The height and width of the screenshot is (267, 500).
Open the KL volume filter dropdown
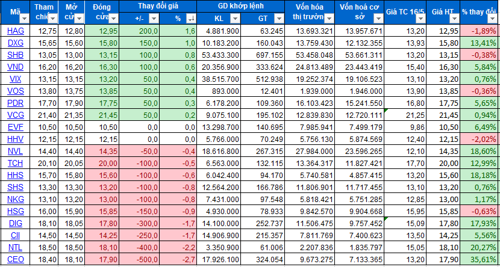pos(235,19)
